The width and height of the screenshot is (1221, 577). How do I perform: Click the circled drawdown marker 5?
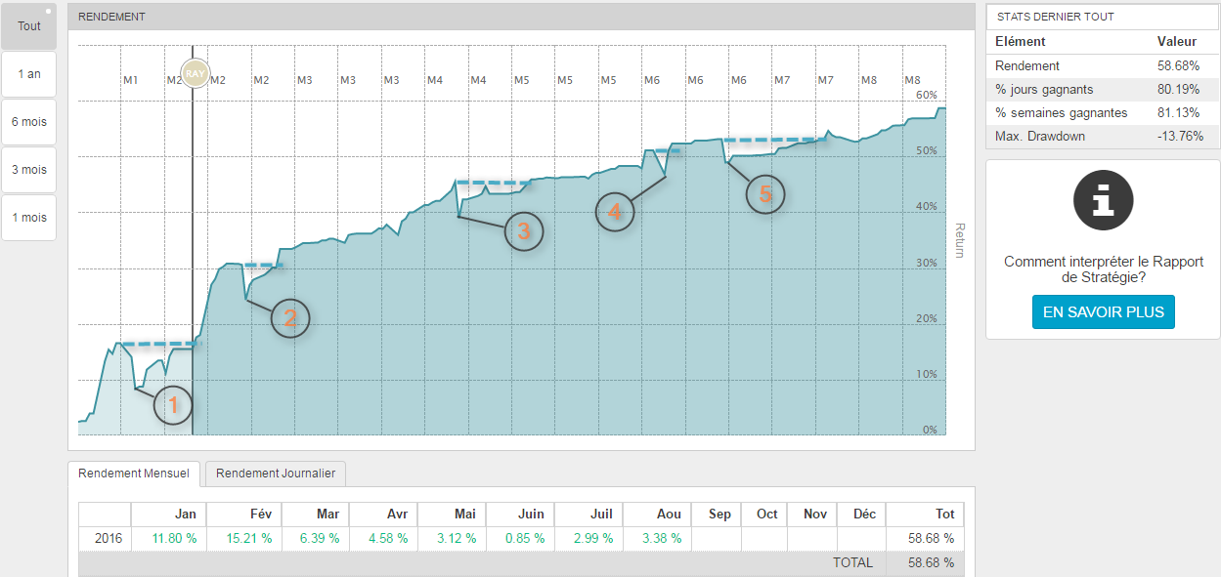click(x=765, y=194)
